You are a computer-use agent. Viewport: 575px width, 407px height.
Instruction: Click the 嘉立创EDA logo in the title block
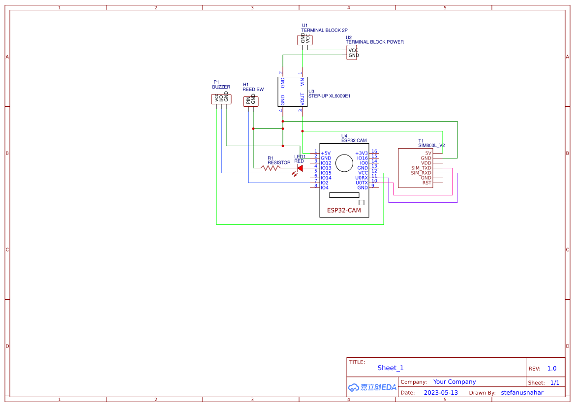coord(371,387)
